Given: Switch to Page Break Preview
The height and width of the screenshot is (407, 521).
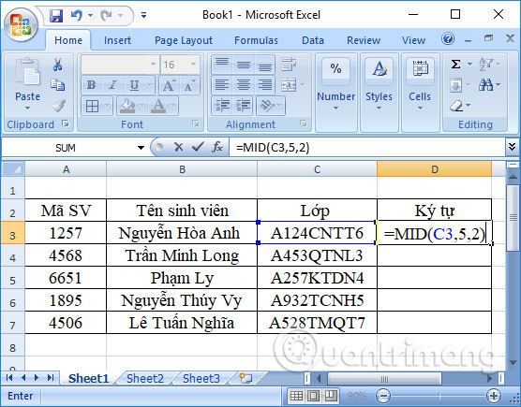Looking at the screenshot, I should (331, 396).
